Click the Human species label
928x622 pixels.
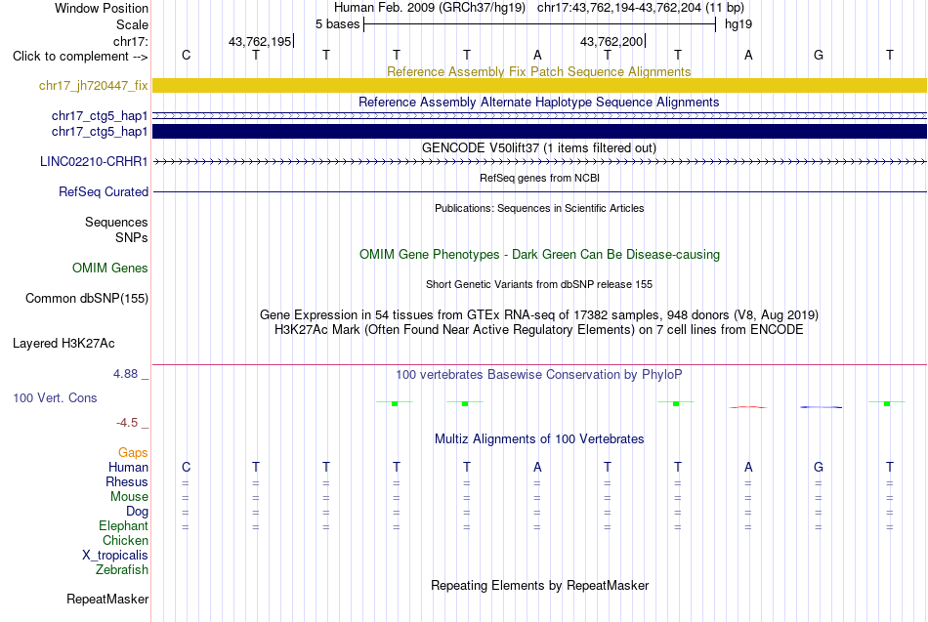(x=128, y=468)
